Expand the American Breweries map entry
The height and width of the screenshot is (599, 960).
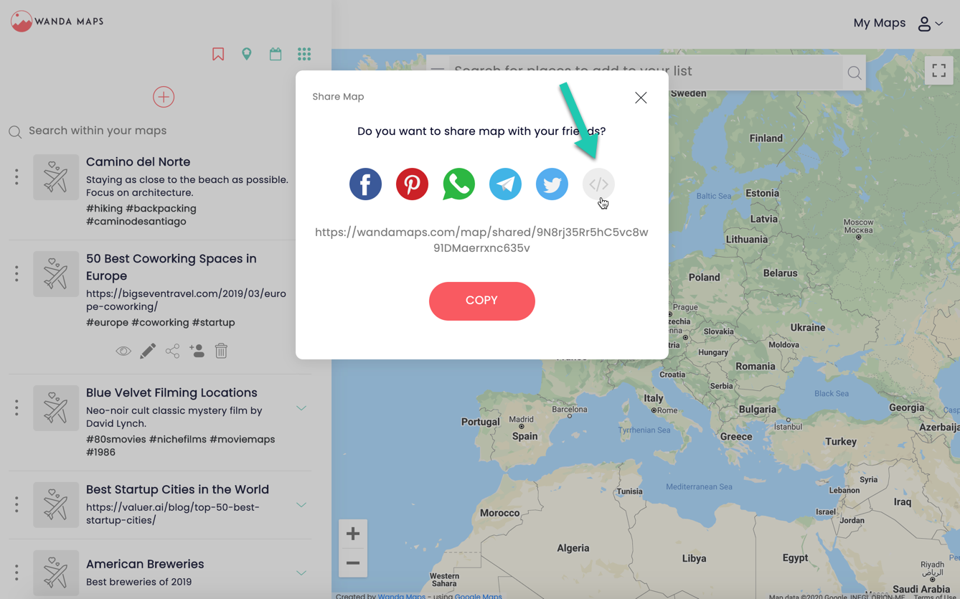(301, 572)
